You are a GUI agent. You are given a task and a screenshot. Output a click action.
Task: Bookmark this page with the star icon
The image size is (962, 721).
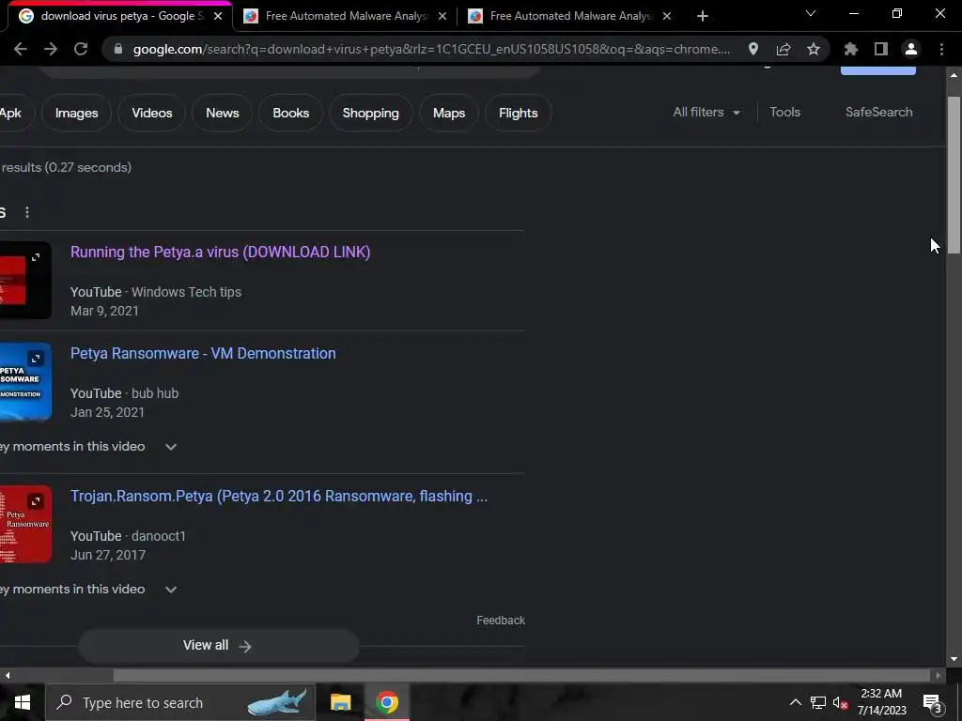[814, 49]
